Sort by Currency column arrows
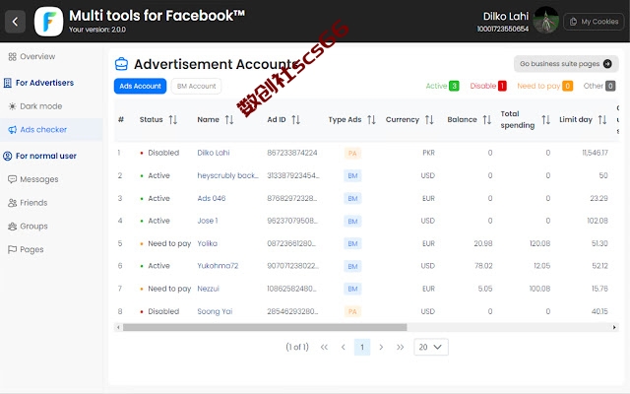 (x=429, y=120)
